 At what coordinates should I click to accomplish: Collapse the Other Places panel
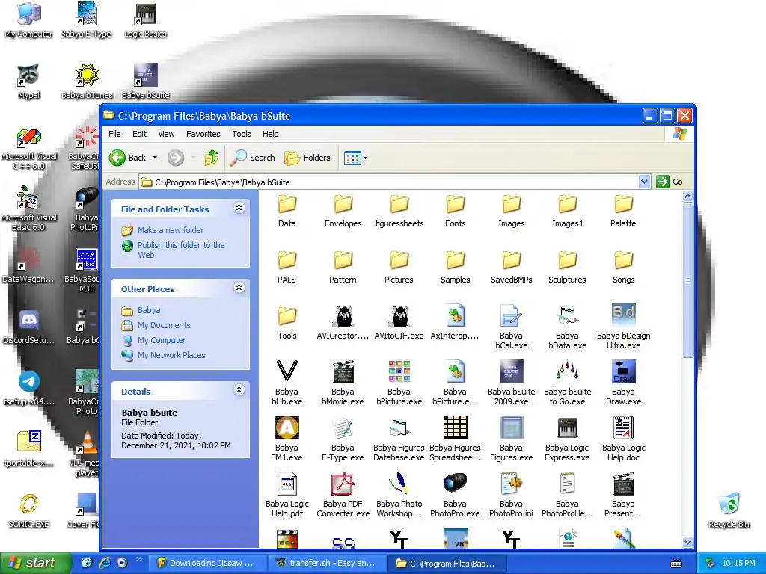coord(239,288)
